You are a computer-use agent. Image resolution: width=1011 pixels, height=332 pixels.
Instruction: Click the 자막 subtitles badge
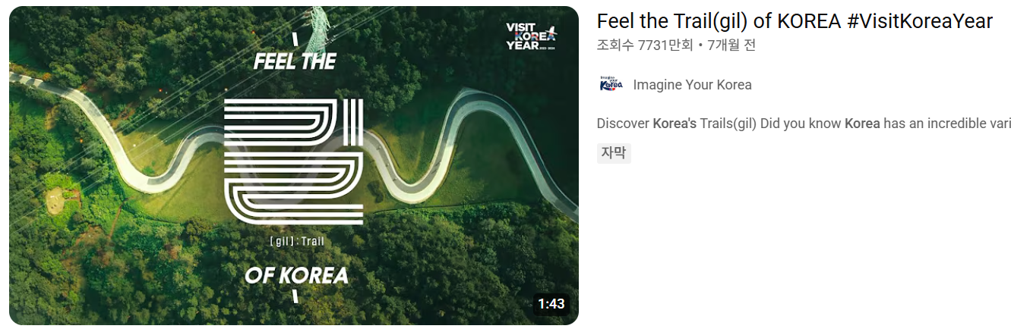click(614, 153)
